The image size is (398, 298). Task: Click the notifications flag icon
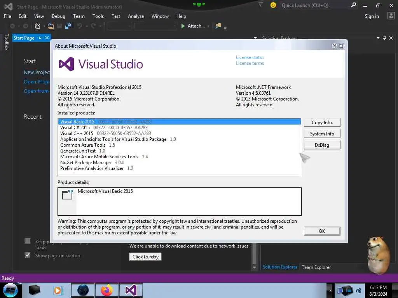[260, 5]
